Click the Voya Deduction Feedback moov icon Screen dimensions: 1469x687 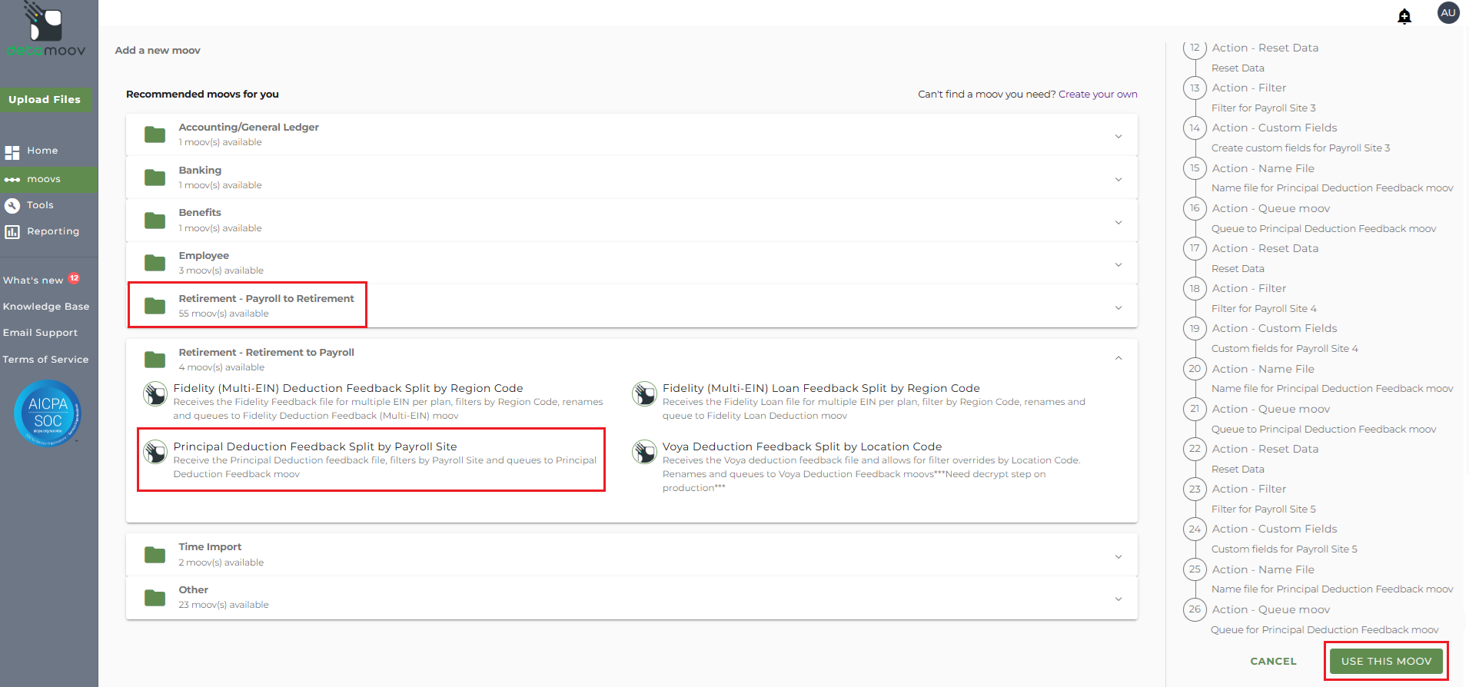click(x=644, y=452)
